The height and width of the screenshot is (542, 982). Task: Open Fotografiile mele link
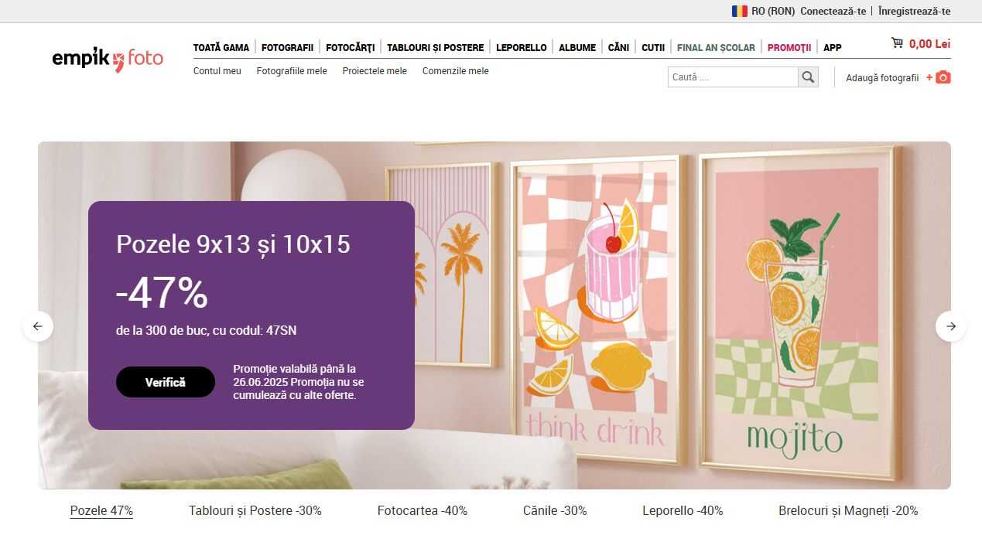(292, 71)
